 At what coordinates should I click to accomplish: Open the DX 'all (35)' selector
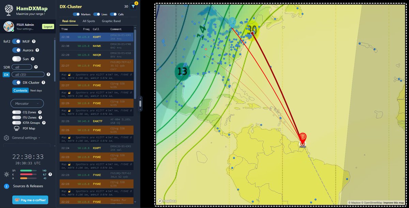click(x=28, y=74)
